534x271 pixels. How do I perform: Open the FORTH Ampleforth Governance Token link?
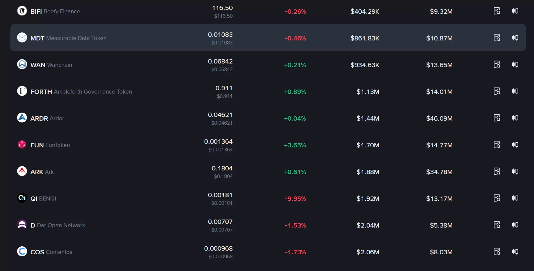[81, 92]
